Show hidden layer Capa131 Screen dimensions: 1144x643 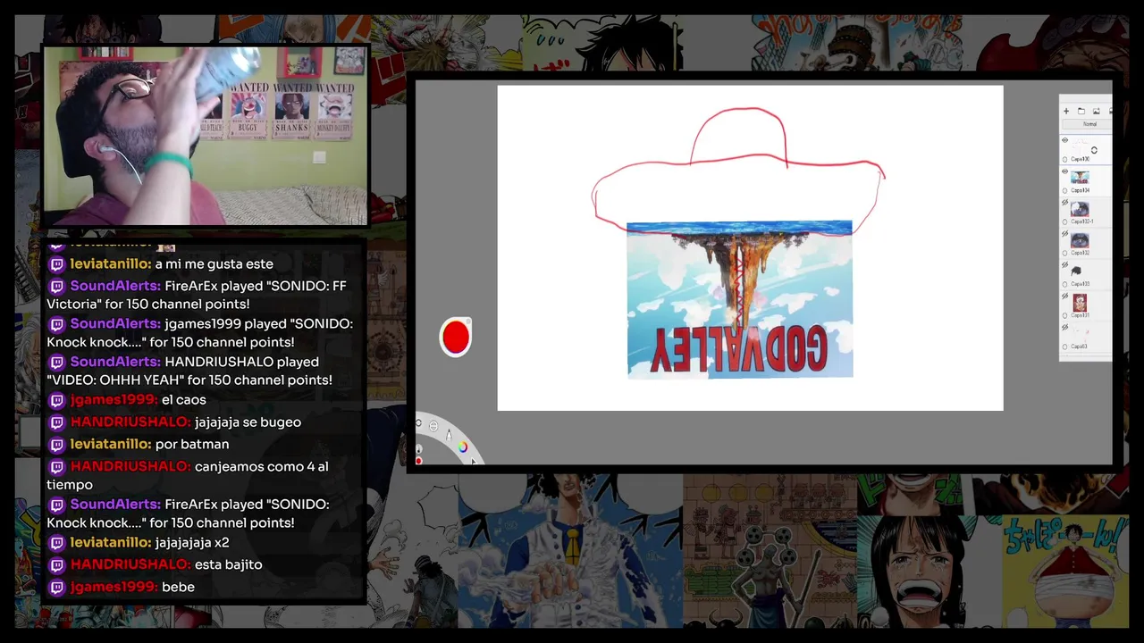[x=1064, y=296]
